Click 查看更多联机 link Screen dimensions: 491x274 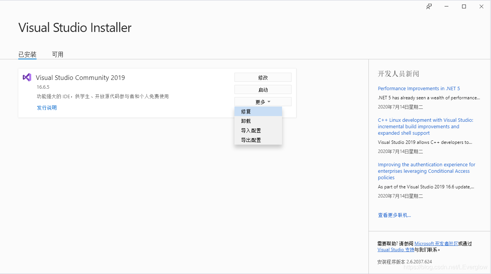click(394, 215)
